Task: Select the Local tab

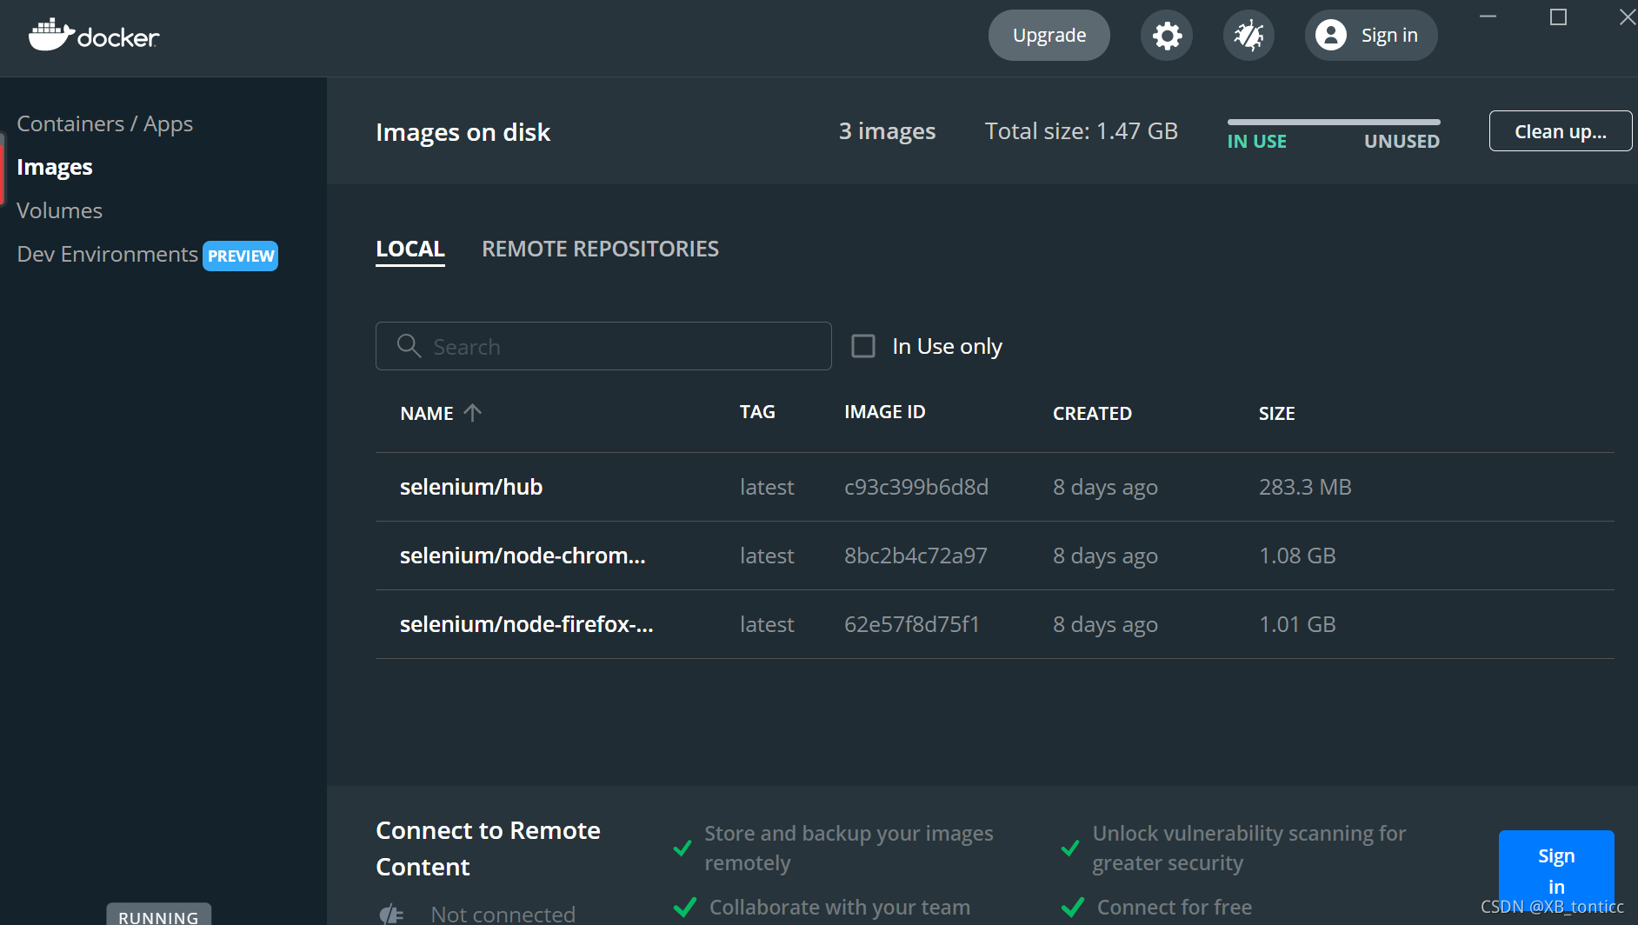Action: coord(409,250)
